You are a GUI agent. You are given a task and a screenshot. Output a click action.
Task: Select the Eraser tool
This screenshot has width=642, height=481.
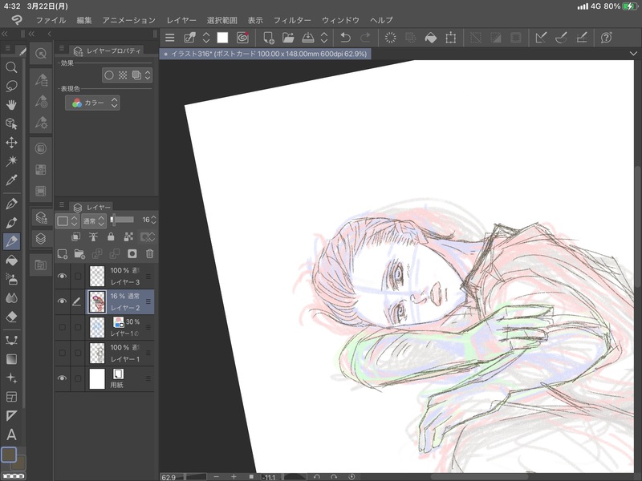pos(11,317)
